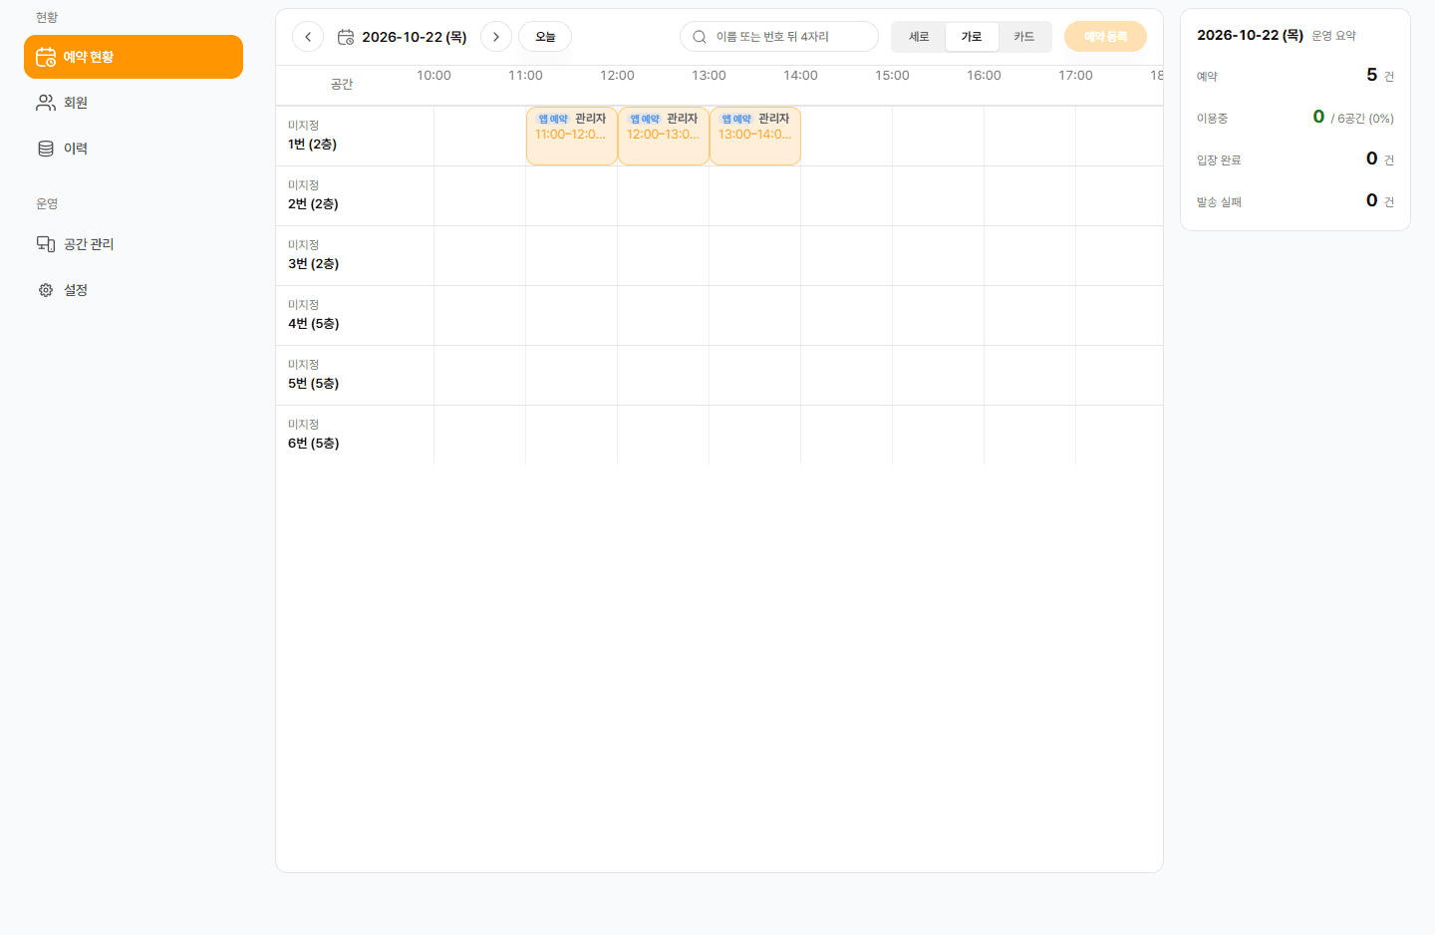Open 공간 관리 in the sidebar
Image resolution: width=1435 pixels, height=935 pixels.
click(134, 244)
